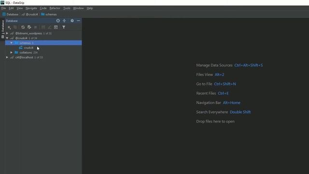Click the Search Everywhere hint text
The image size is (309, 174).
212,112
